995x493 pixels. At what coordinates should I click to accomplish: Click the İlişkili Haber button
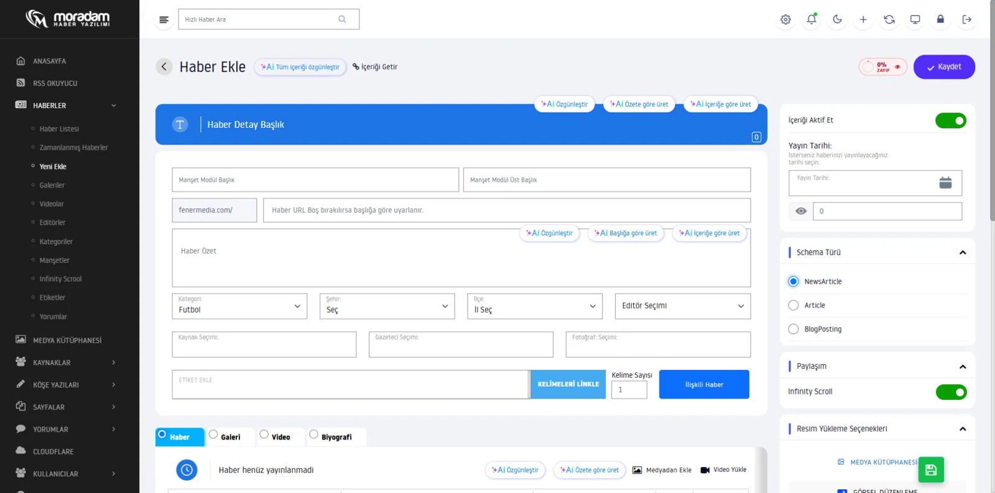pos(704,384)
